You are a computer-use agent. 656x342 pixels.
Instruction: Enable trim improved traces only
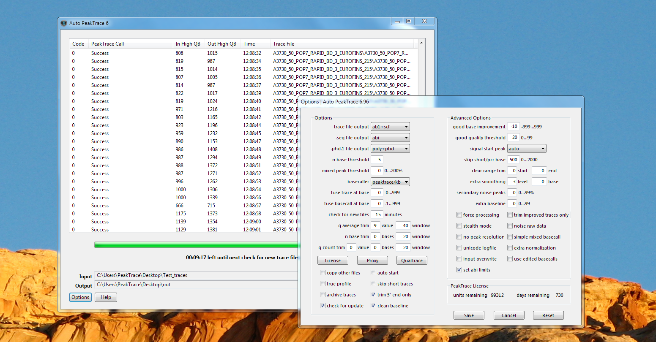pyautogui.click(x=510, y=215)
